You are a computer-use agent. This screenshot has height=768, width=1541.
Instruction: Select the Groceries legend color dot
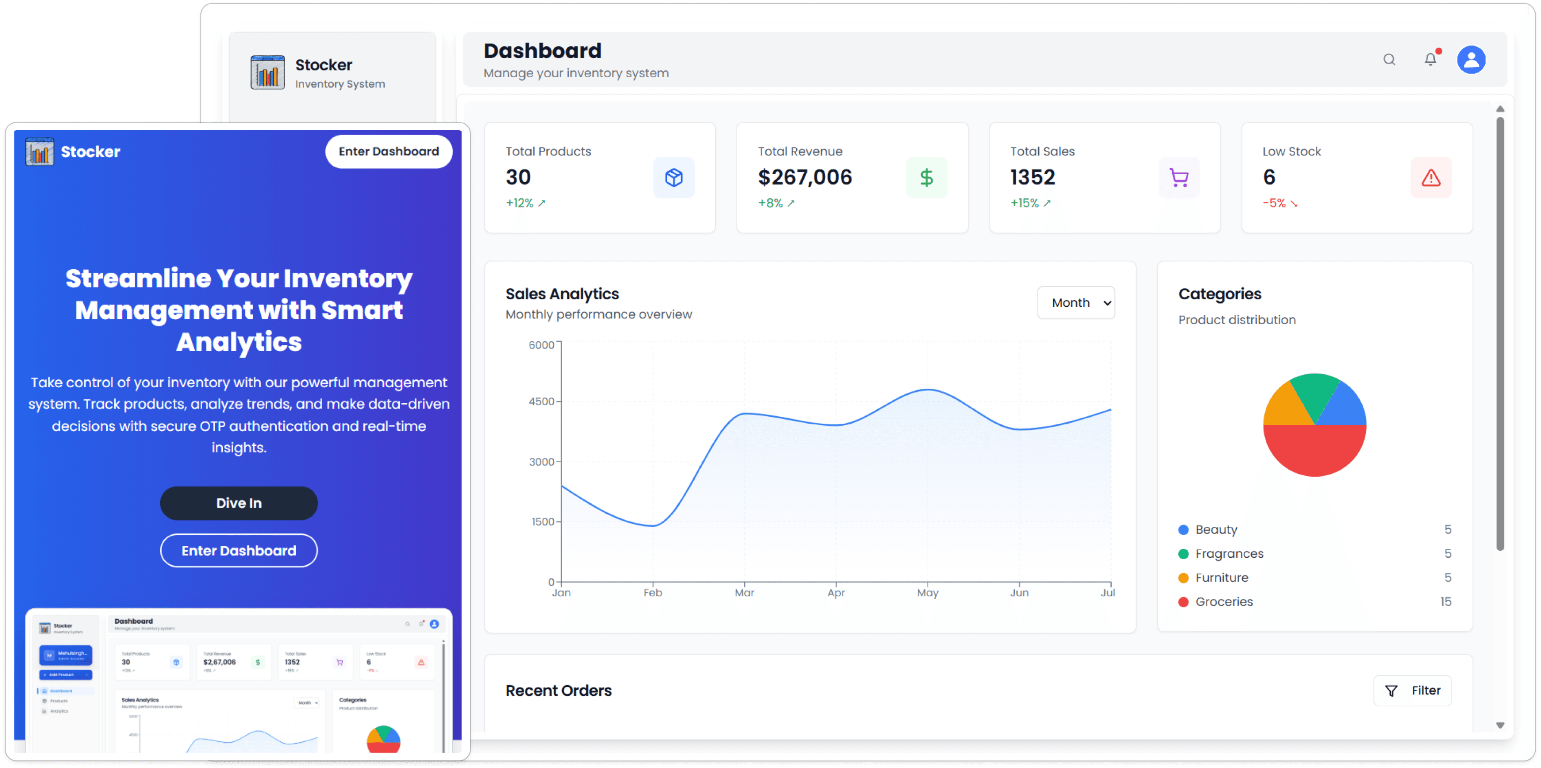pos(1183,602)
